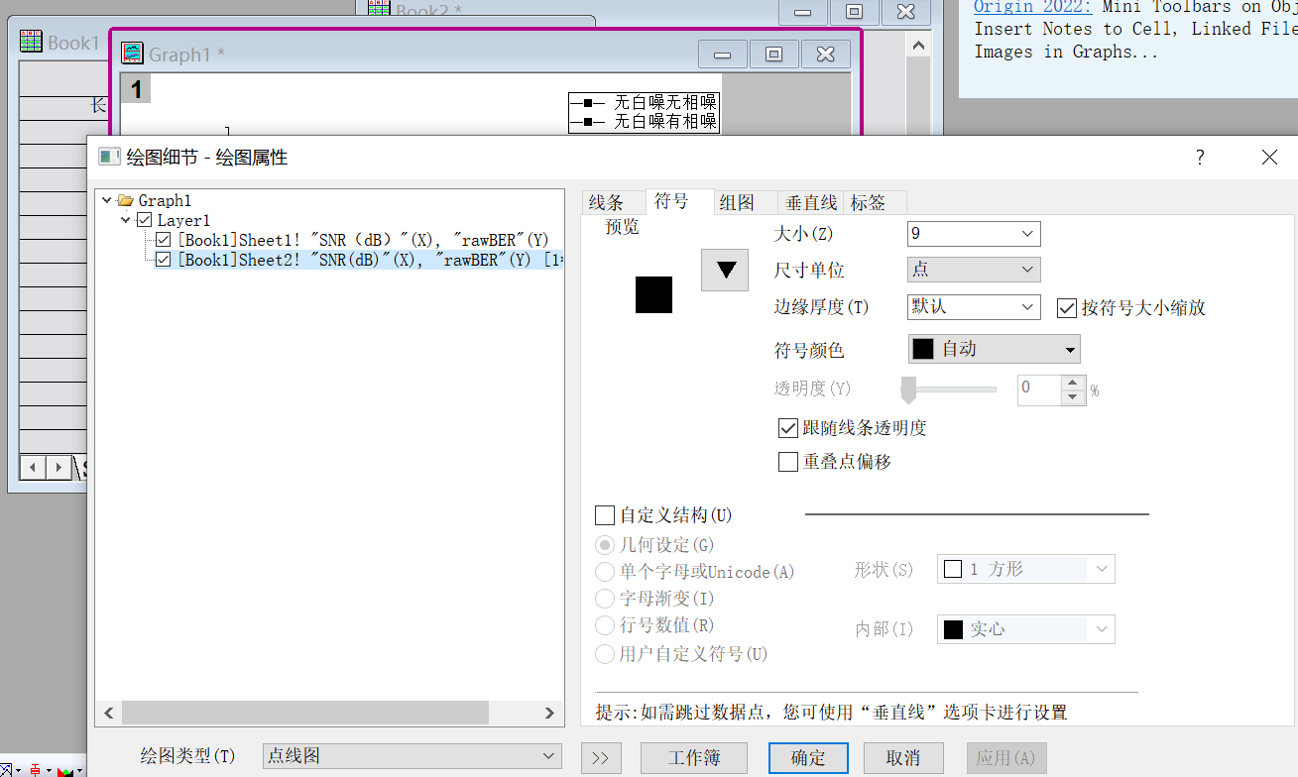Switch to the 垂直线 tab
Image resolution: width=1298 pixels, height=777 pixels.
click(809, 201)
